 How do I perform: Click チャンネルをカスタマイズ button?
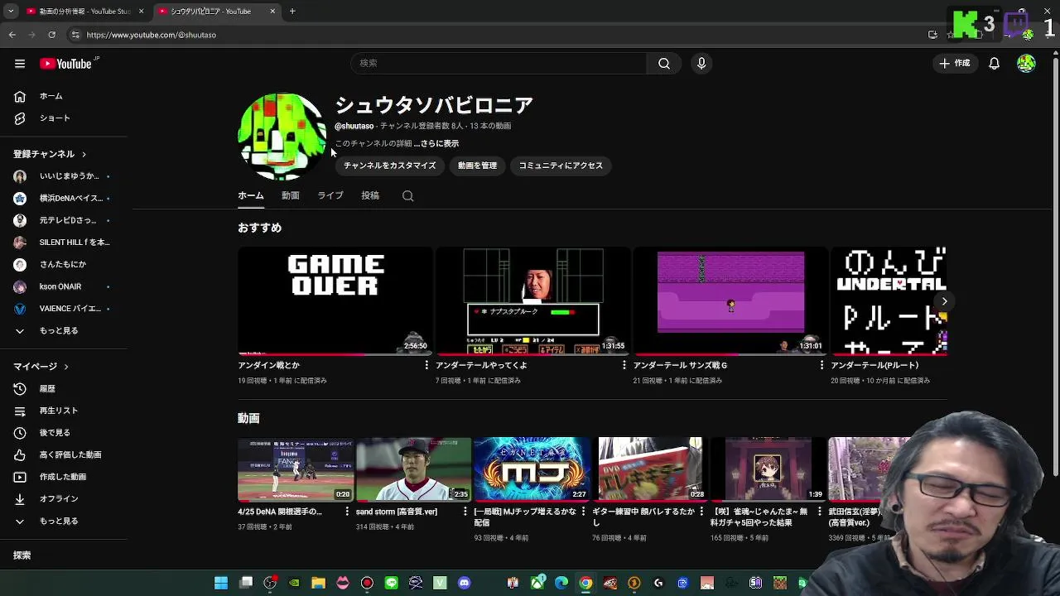point(389,166)
